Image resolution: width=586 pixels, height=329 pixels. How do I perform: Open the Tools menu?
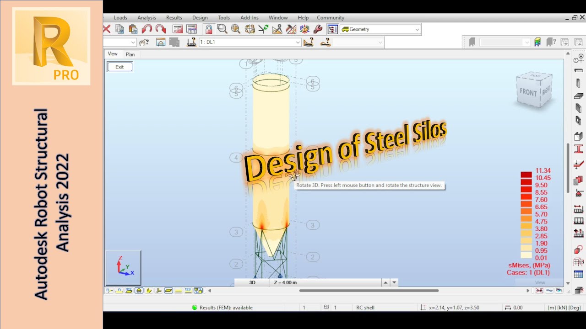224,18
